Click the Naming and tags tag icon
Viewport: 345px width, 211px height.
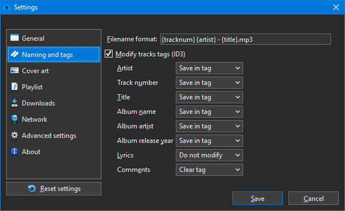tap(15, 54)
